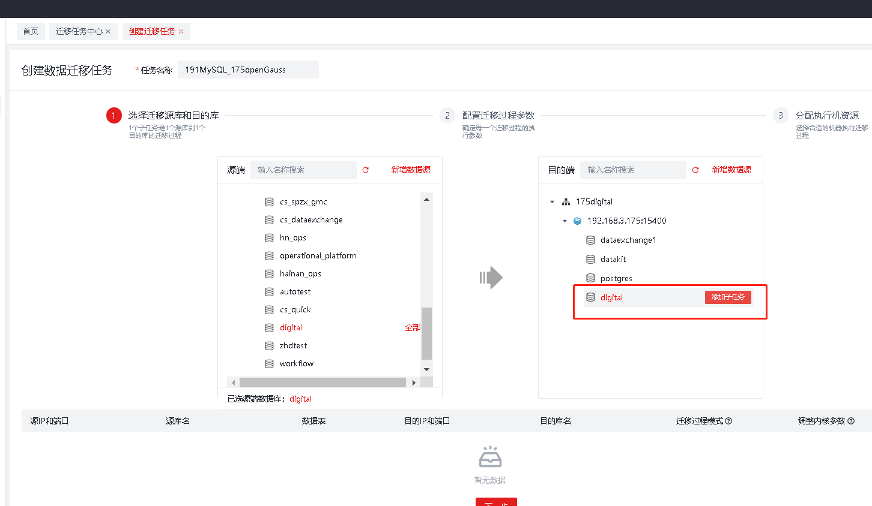Screen dimensions: 872x506
Task: Click database icon beside source digital
Action: pos(269,328)
